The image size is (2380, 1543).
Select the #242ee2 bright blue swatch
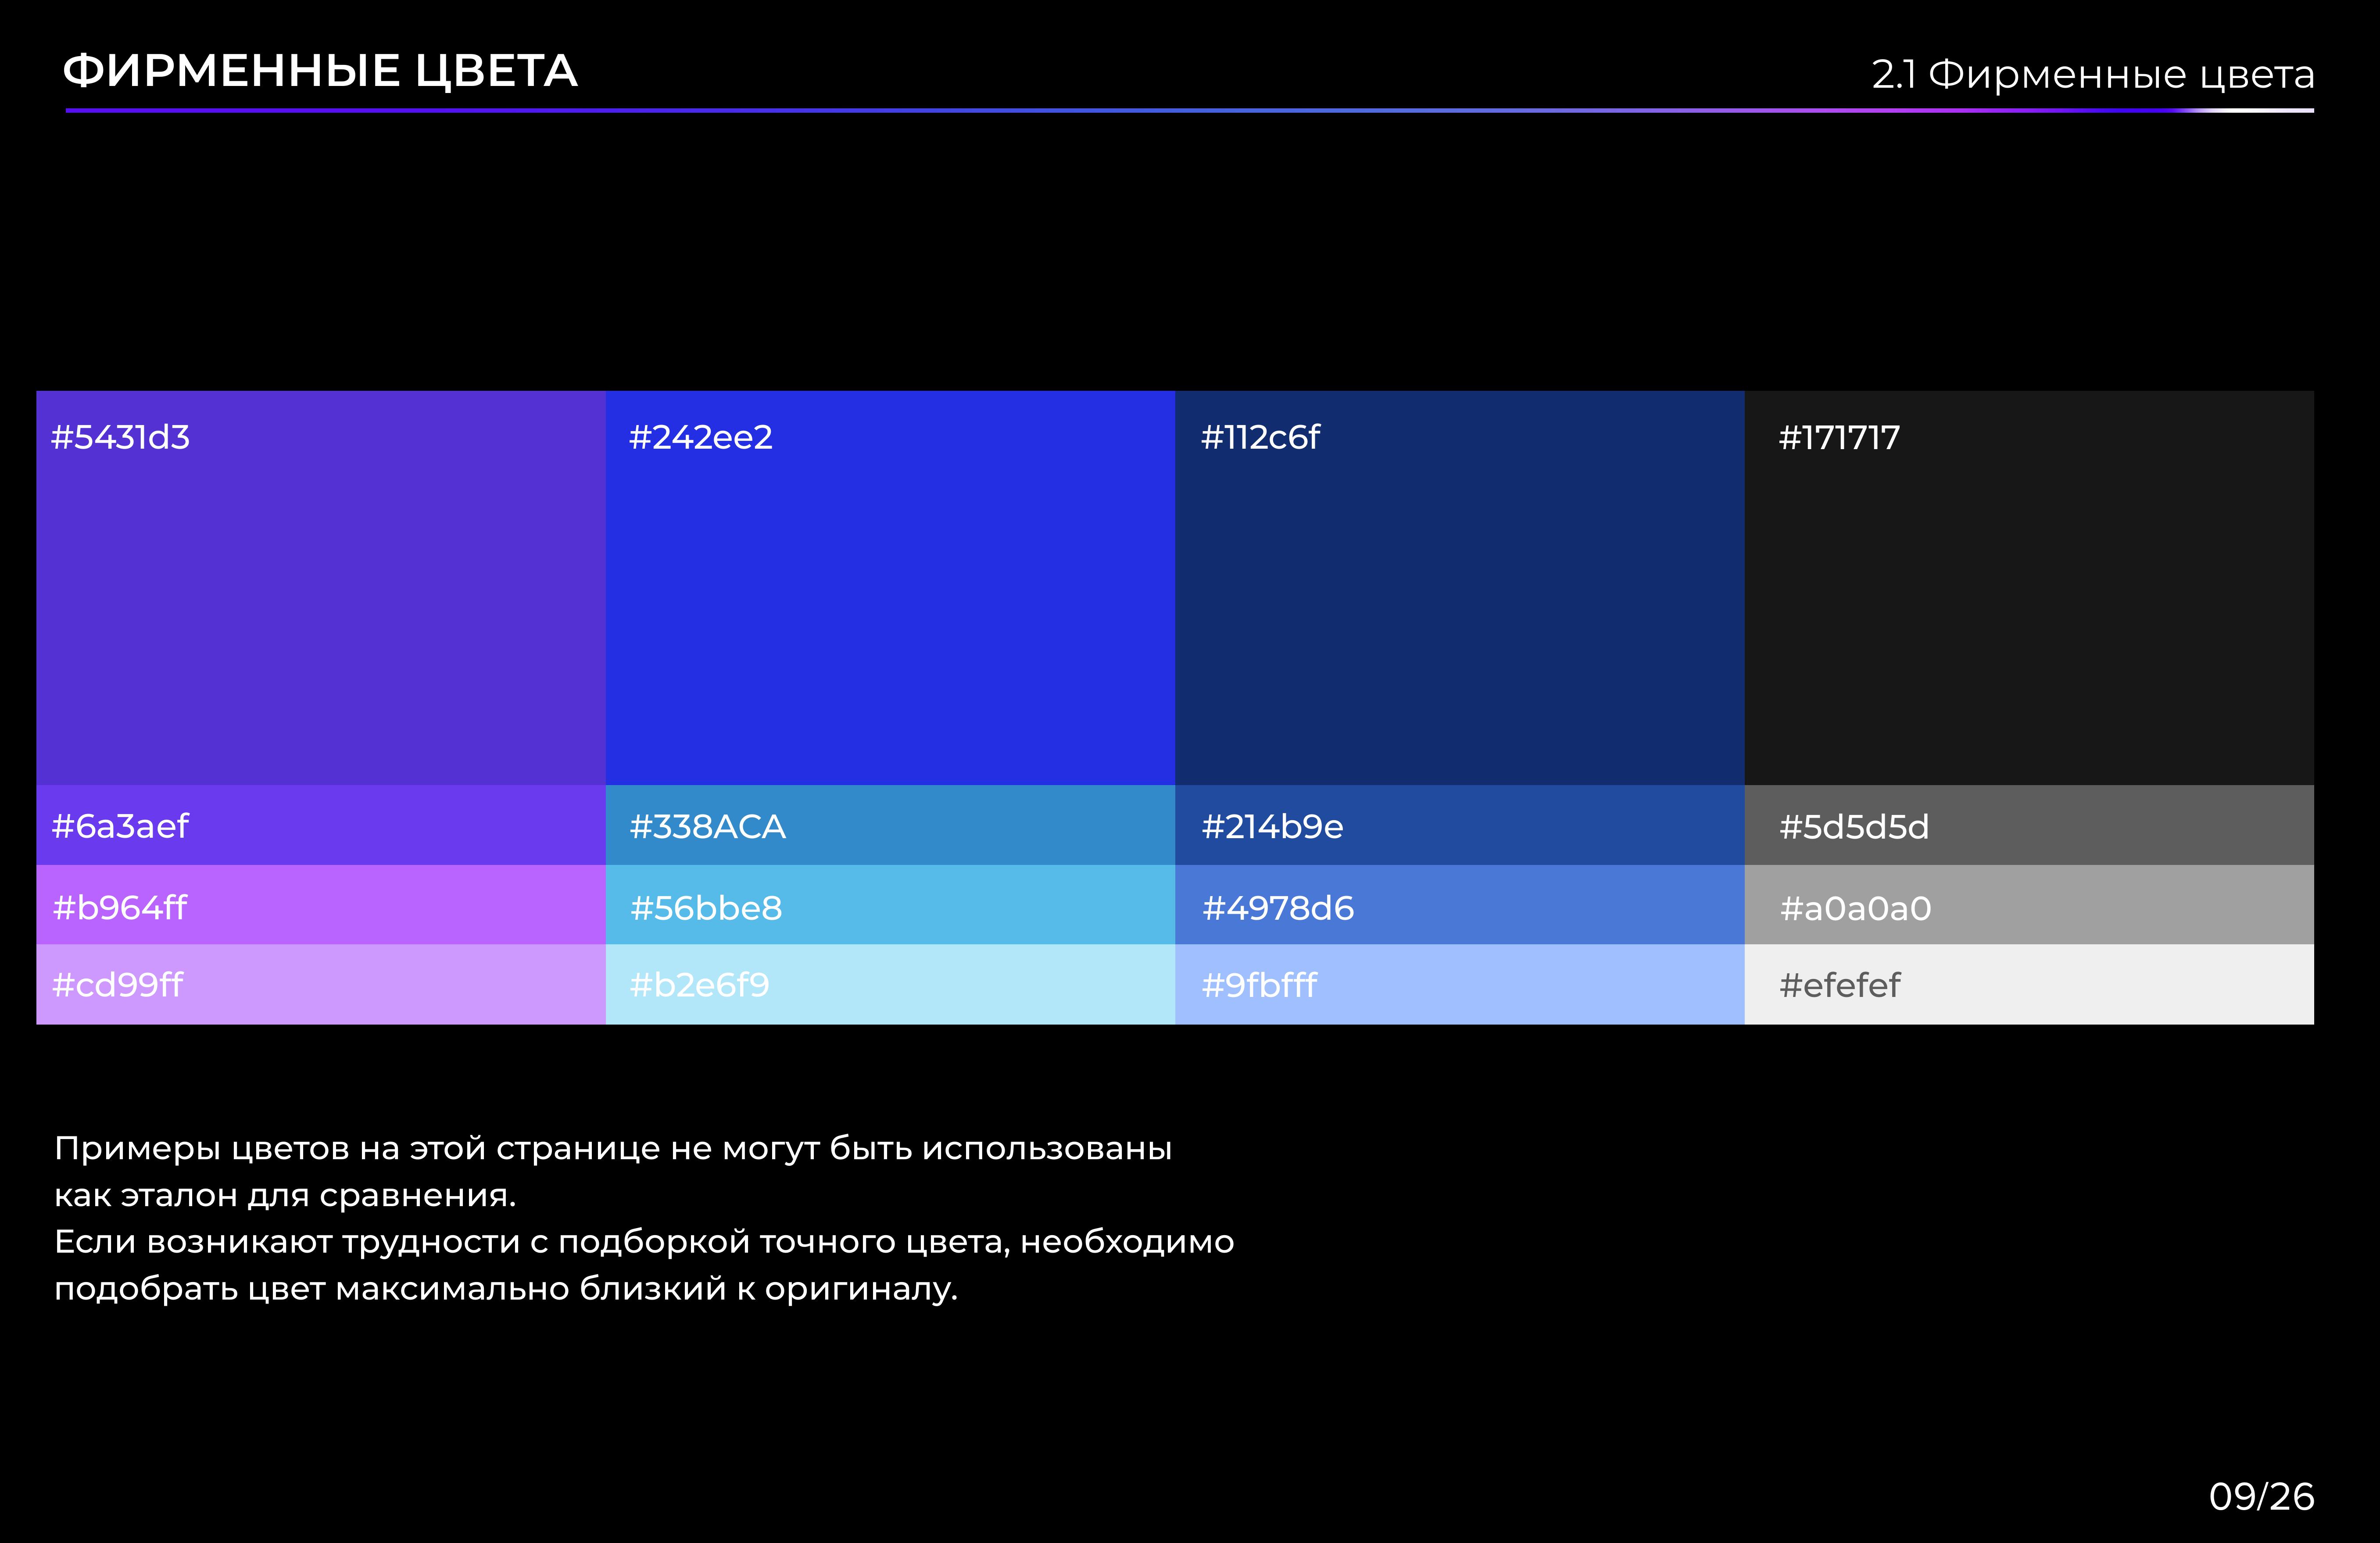pyautogui.click(x=890, y=588)
